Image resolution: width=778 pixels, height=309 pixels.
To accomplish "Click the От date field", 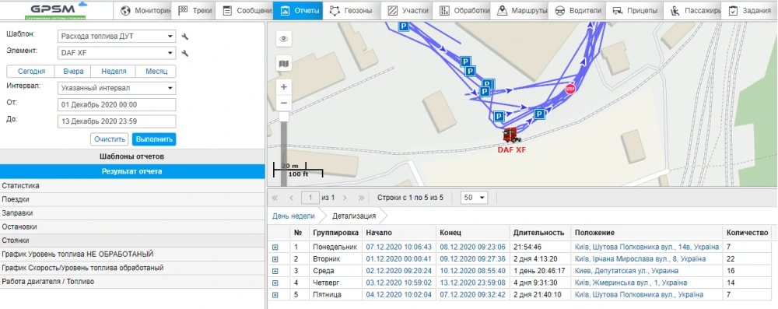I will pos(117,105).
